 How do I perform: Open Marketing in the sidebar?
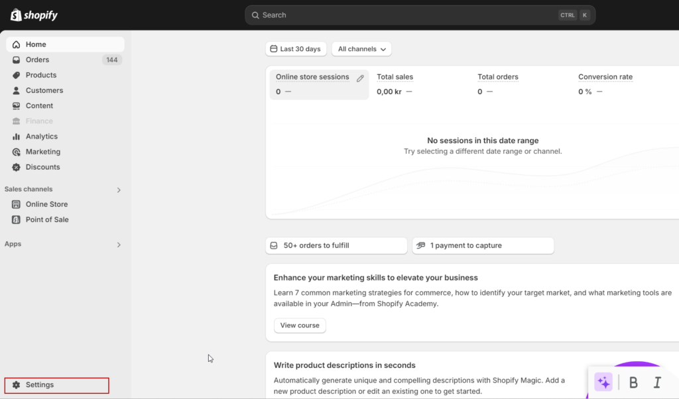(66, 152)
